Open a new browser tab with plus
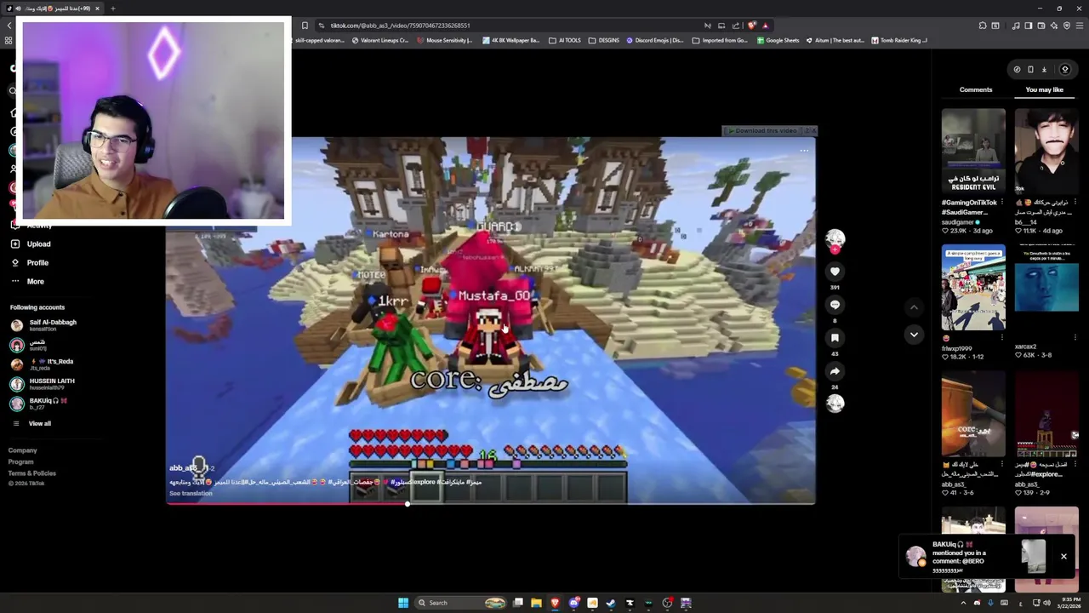1089x613 pixels. point(112,9)
